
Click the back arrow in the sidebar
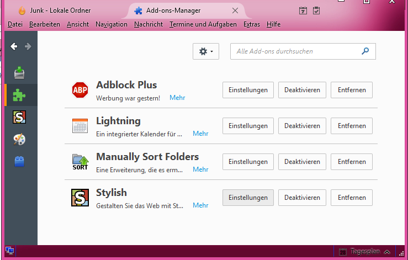(14, 46)
